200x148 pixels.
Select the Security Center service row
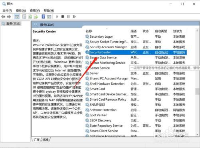click(136, 52)
